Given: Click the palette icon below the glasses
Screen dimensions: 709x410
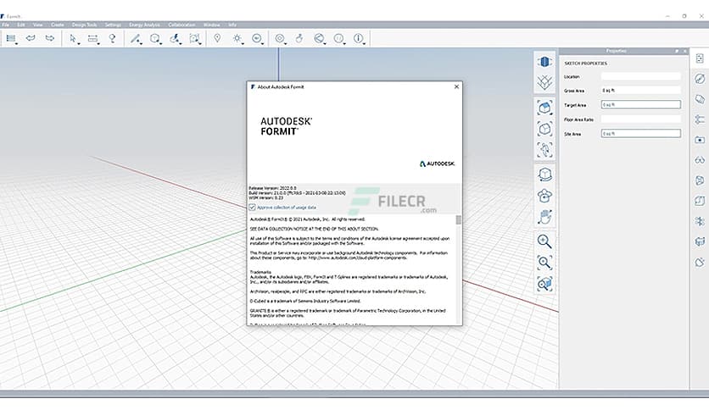Looking at the screenshot, I should 700,180.
